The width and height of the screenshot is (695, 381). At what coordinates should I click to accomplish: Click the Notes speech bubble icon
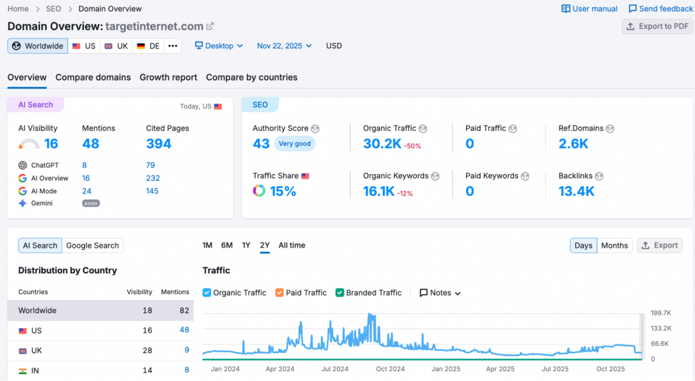(423, 292)
